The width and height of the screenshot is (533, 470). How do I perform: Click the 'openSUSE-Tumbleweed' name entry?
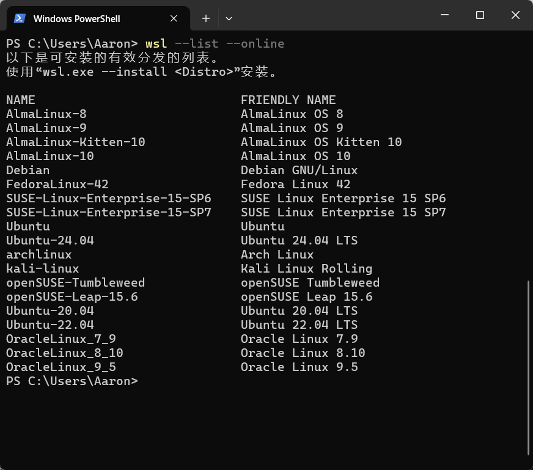tap(75, 283)
